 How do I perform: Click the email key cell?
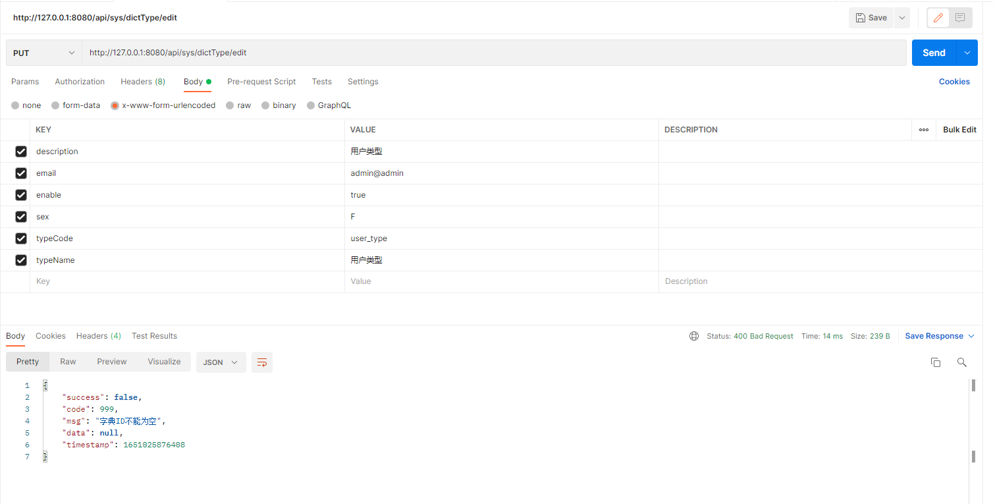click(187, 173)
